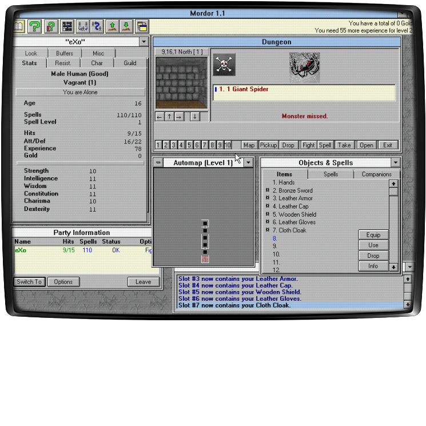Click the overlapping windows toolbar icon
The height and width of the screenshot is (426, 426).
142,27
